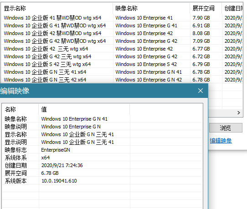
Task: Click the 值 column header in dialog
Action: click(84, 109)
